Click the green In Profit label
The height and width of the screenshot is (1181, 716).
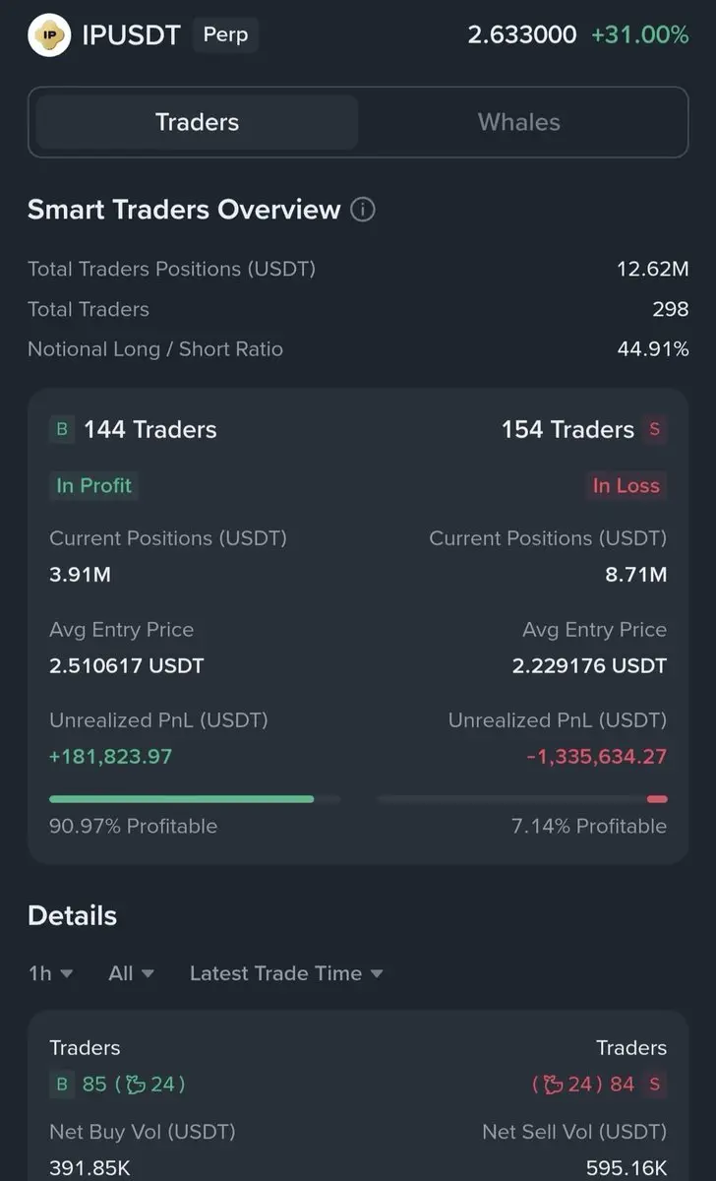(x=93, y=485)
